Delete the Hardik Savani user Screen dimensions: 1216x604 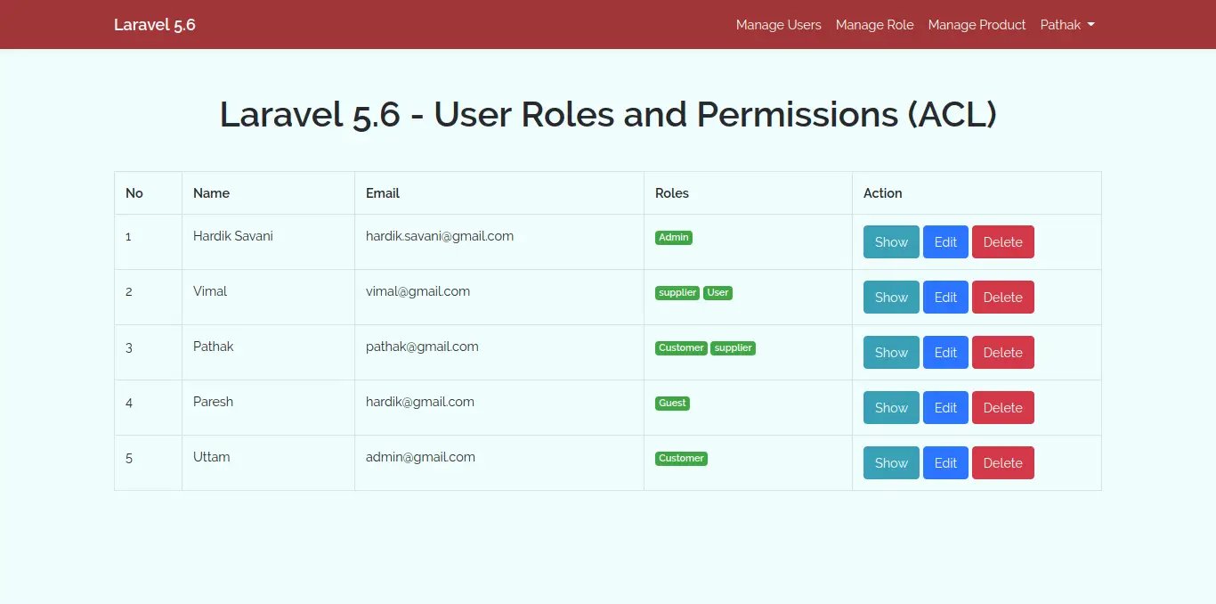(x=1002, y=242)
